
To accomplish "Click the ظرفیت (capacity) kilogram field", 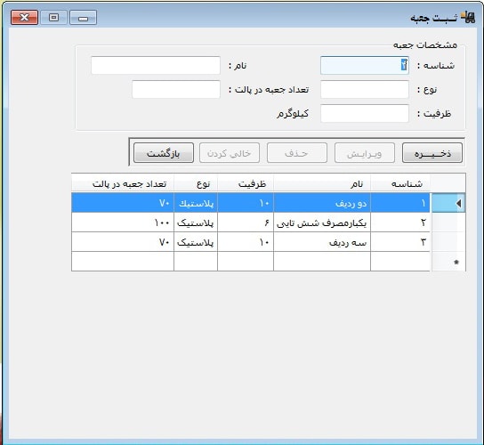I will [x=365, y=113].
